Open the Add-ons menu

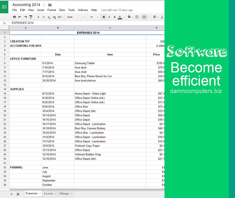[83, 10]
